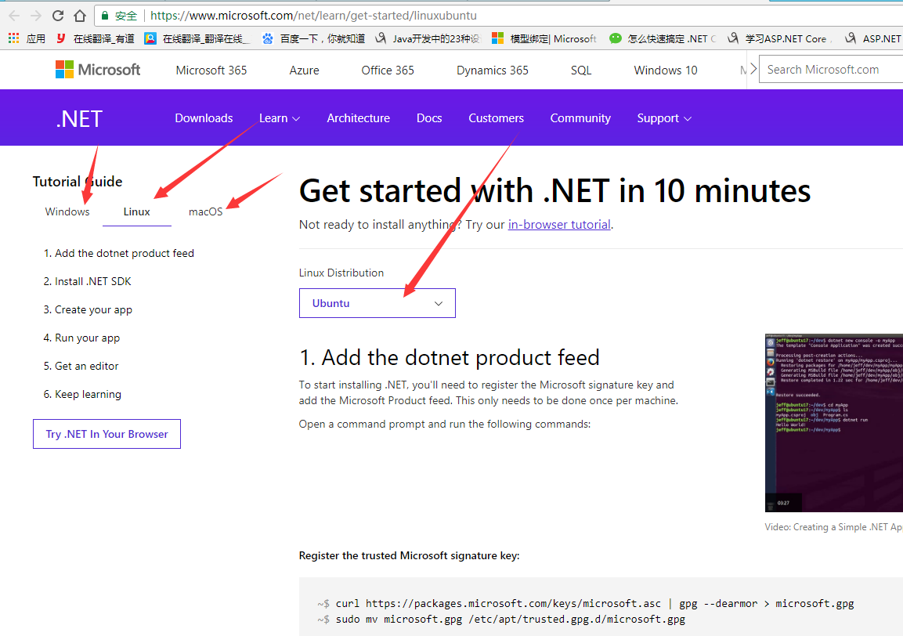This screenshot has height=636, width=903.
Task: Click the curl command line text
Action: click(x=595, y=603)
